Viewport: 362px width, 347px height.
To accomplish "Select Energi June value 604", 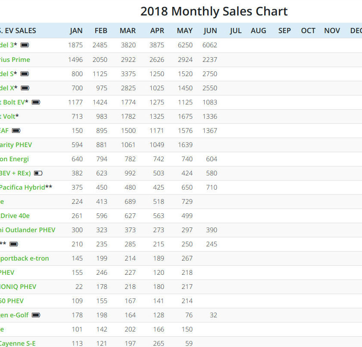I will 212,159.
